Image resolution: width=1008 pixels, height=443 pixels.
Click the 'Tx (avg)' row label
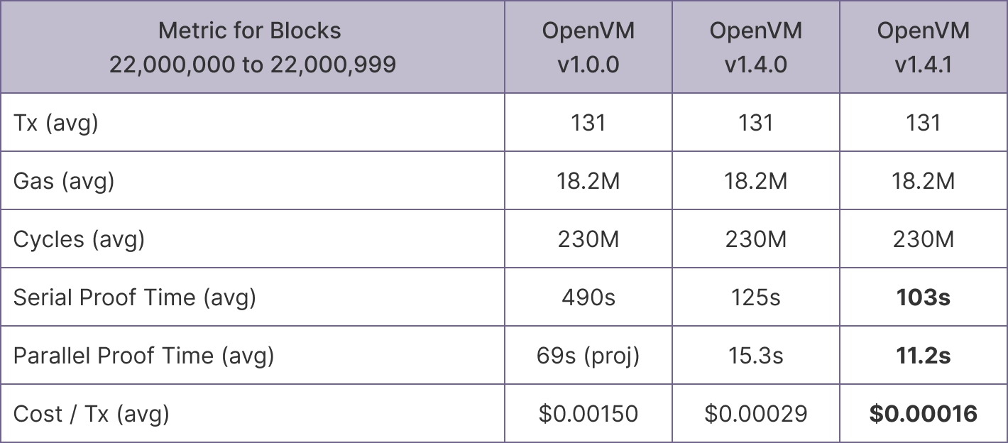click(x=56, y=123)
